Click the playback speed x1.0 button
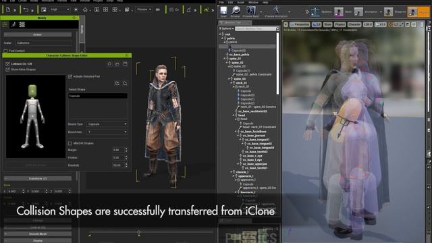Image resolution: width=432 pixels, height=243 pixels. point(381,24)
